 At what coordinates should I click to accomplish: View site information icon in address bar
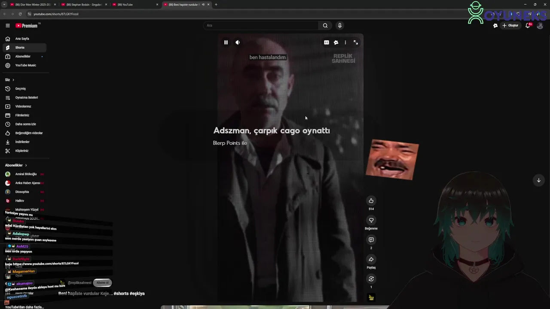(x=29, y=14)
